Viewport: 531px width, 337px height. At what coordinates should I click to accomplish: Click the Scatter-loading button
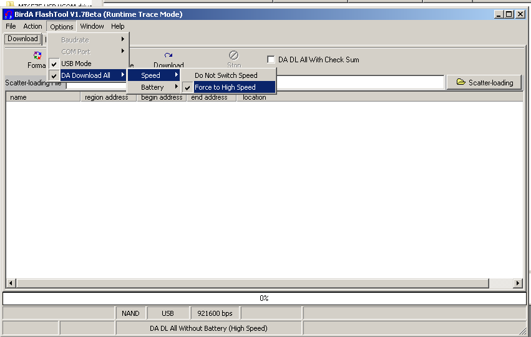coord(484,82)
